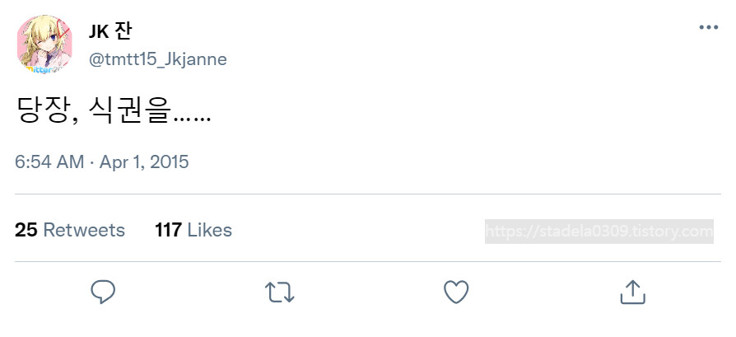736x337 pixels.
Task: Reply to the tweet via speech bubble icon
Action: [x=103, y=292]
